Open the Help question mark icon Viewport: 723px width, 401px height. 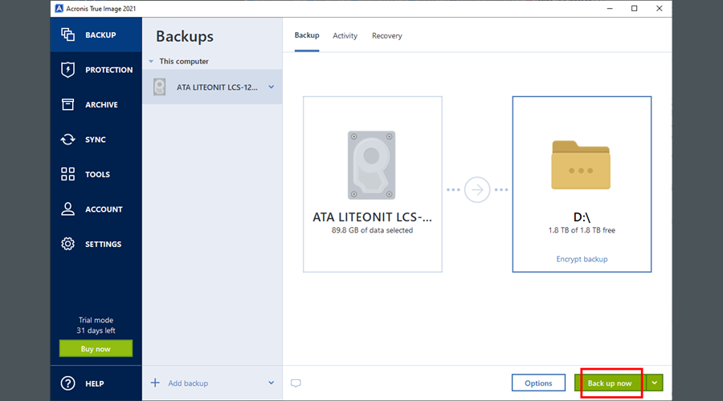tap(68, 383)
